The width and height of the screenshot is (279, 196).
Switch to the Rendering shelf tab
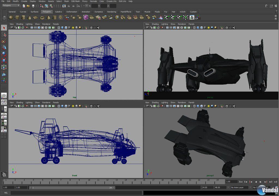112,12
